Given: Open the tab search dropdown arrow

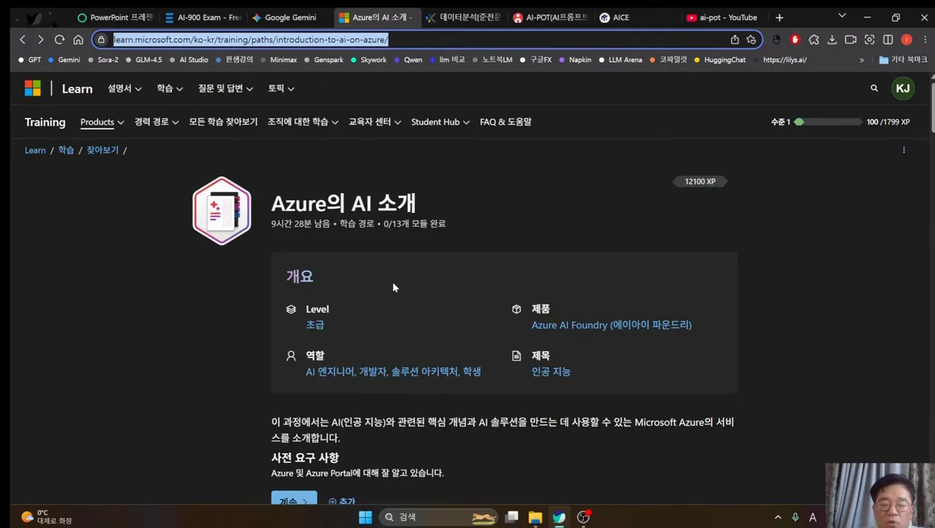Looking at the screenshot, I should point(842,16).
